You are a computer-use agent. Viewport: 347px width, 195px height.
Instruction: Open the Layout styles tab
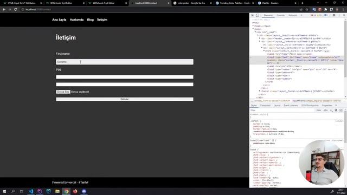point(277,106)
